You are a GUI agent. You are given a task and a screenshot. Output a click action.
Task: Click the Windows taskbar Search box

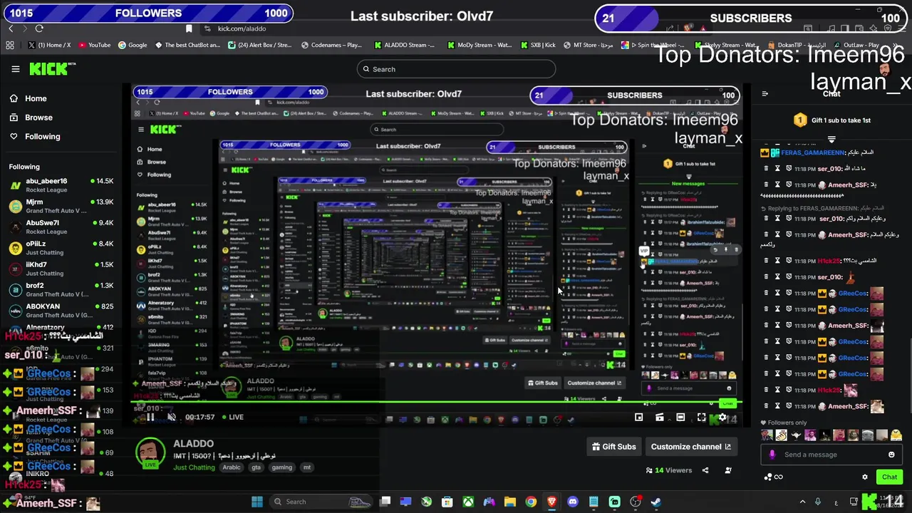point(321,502)
